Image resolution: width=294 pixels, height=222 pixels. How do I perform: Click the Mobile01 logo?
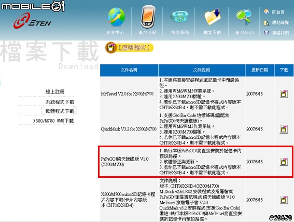tap(33, 6)
